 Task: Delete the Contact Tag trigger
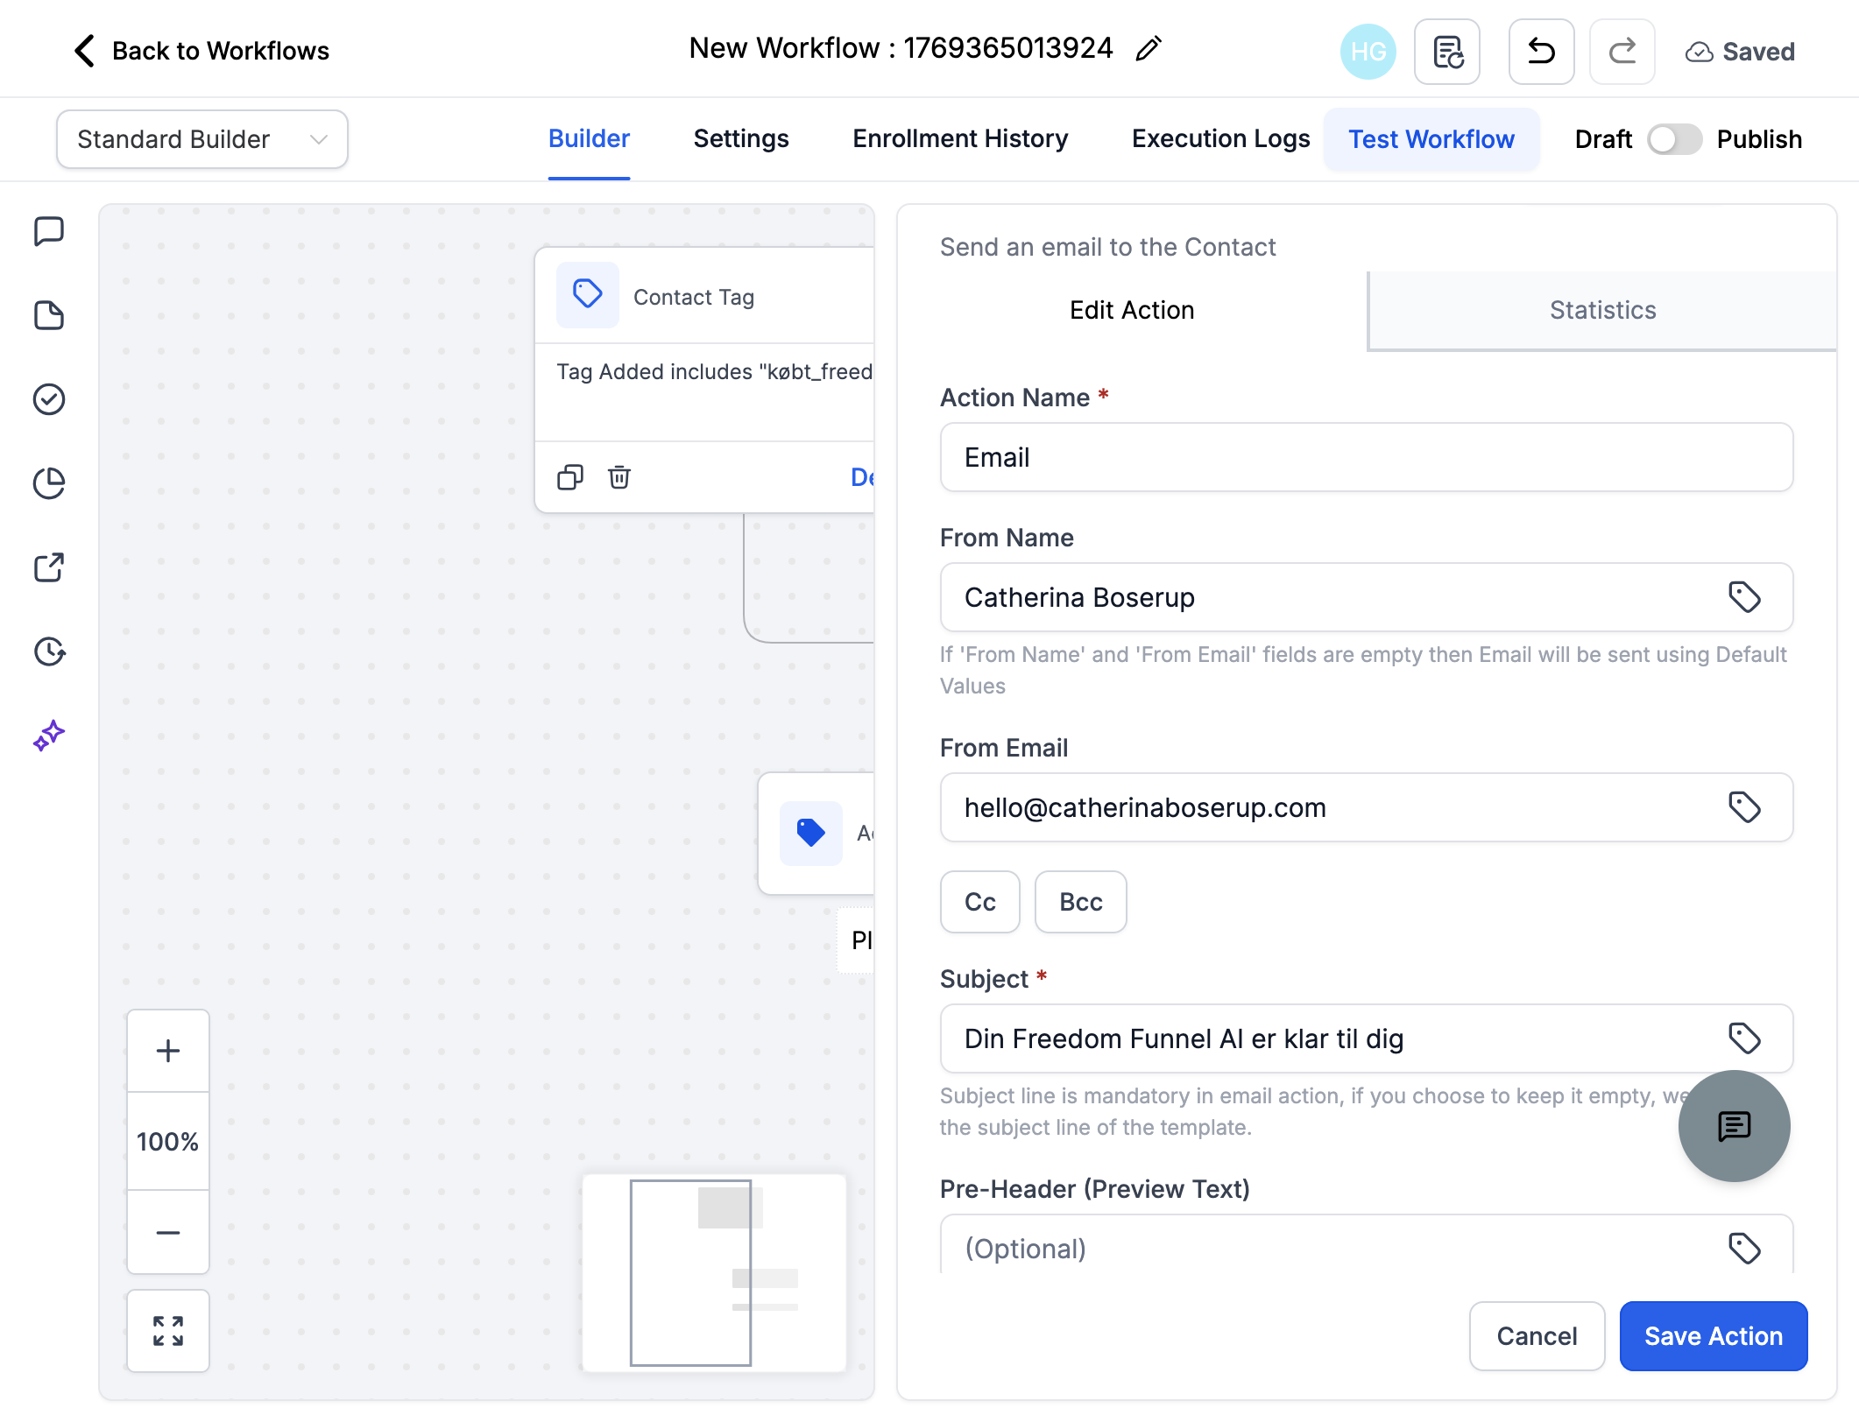619,477
